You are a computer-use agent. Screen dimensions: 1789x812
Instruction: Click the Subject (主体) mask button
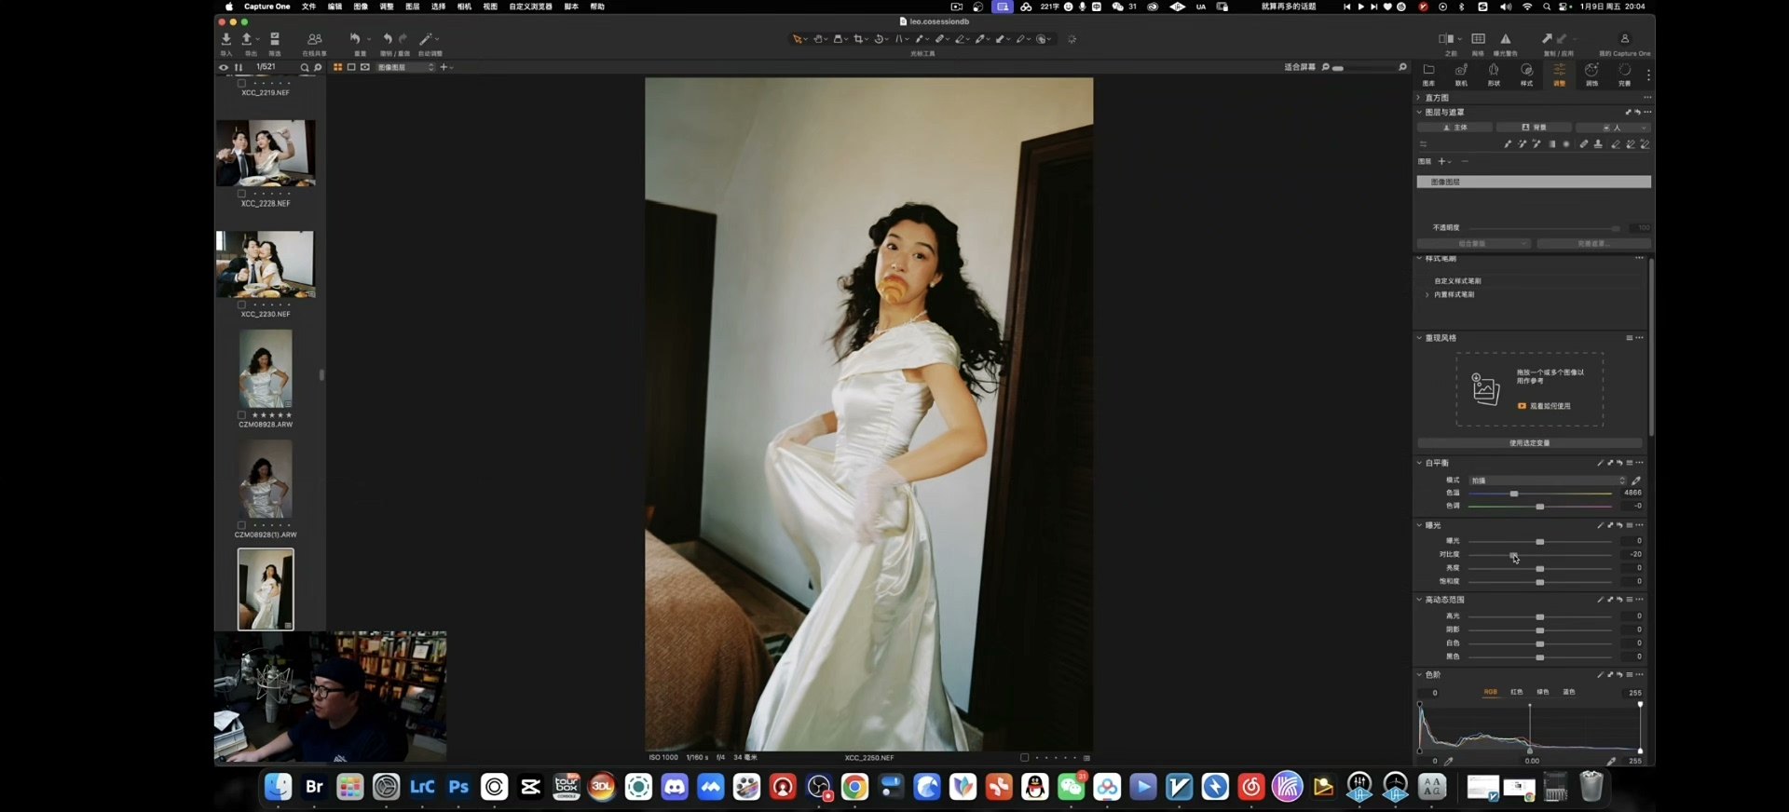pyautogui.click(x=1454, y=128)
